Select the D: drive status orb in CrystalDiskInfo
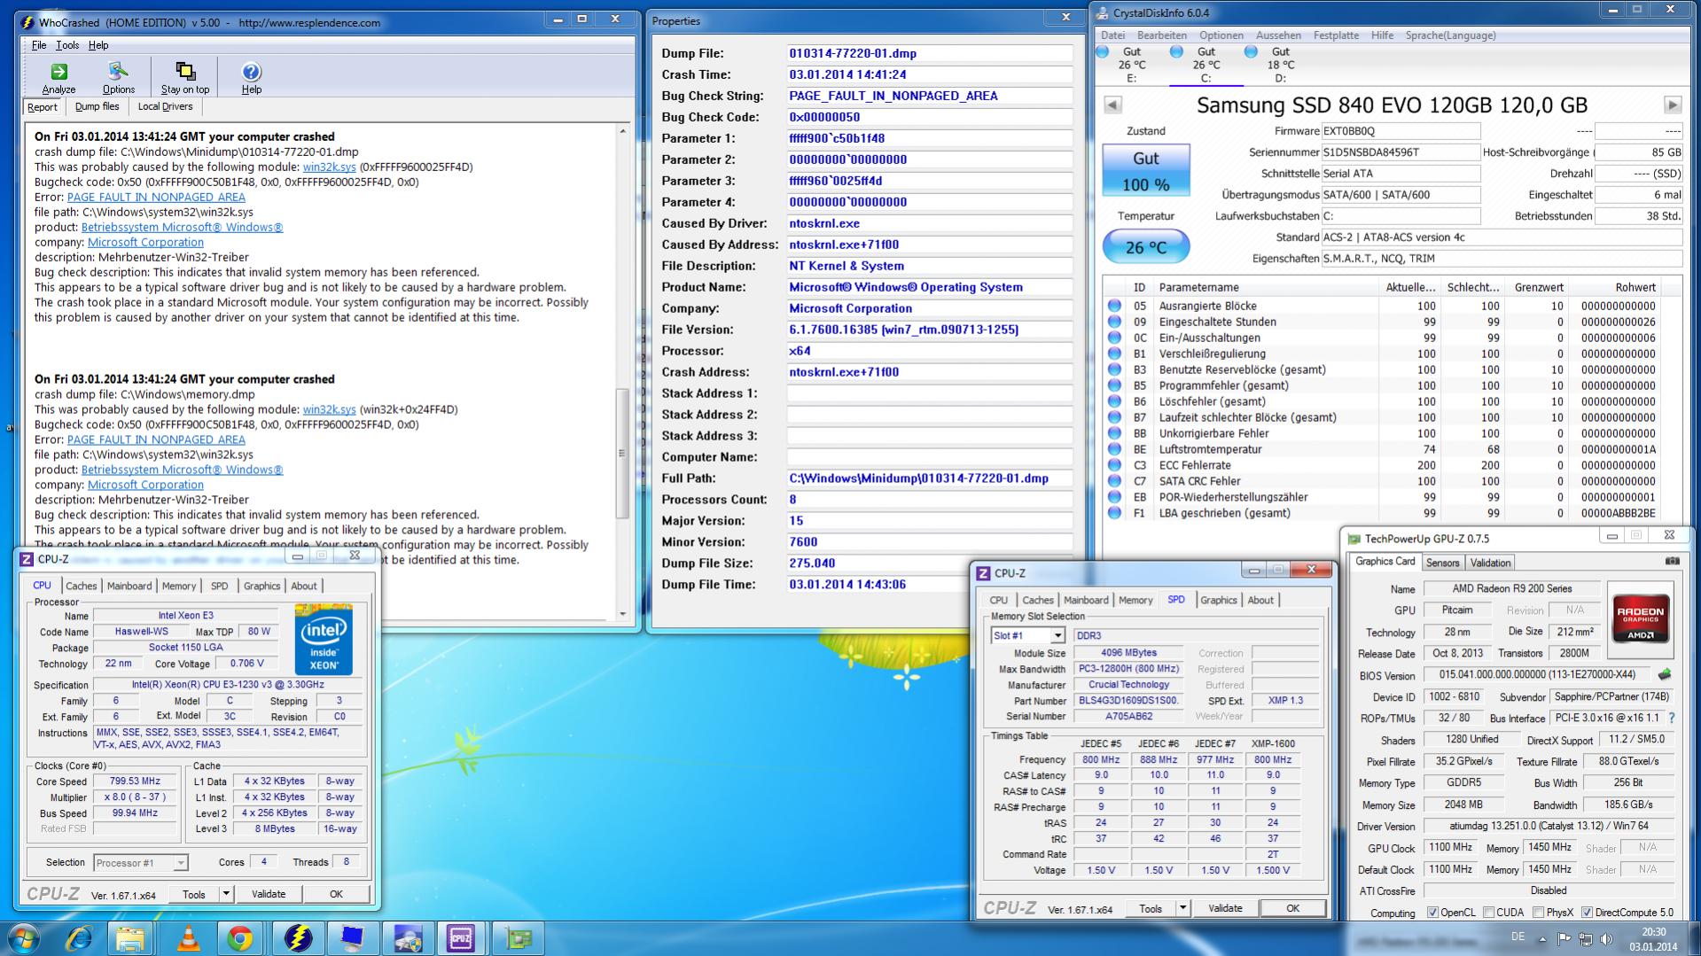This screenshot has height=956, width=1701. pos(1251,52)
